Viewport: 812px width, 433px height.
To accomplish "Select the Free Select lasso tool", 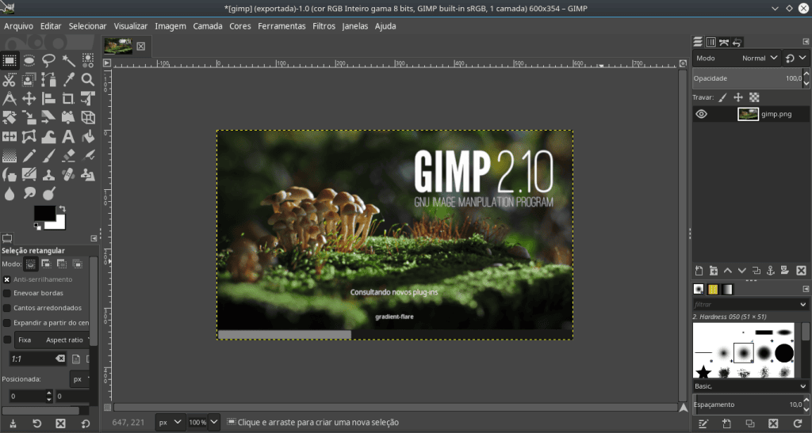I will (48, 60).
